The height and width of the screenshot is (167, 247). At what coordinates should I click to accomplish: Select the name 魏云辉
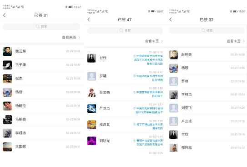[x=20, y=51]
